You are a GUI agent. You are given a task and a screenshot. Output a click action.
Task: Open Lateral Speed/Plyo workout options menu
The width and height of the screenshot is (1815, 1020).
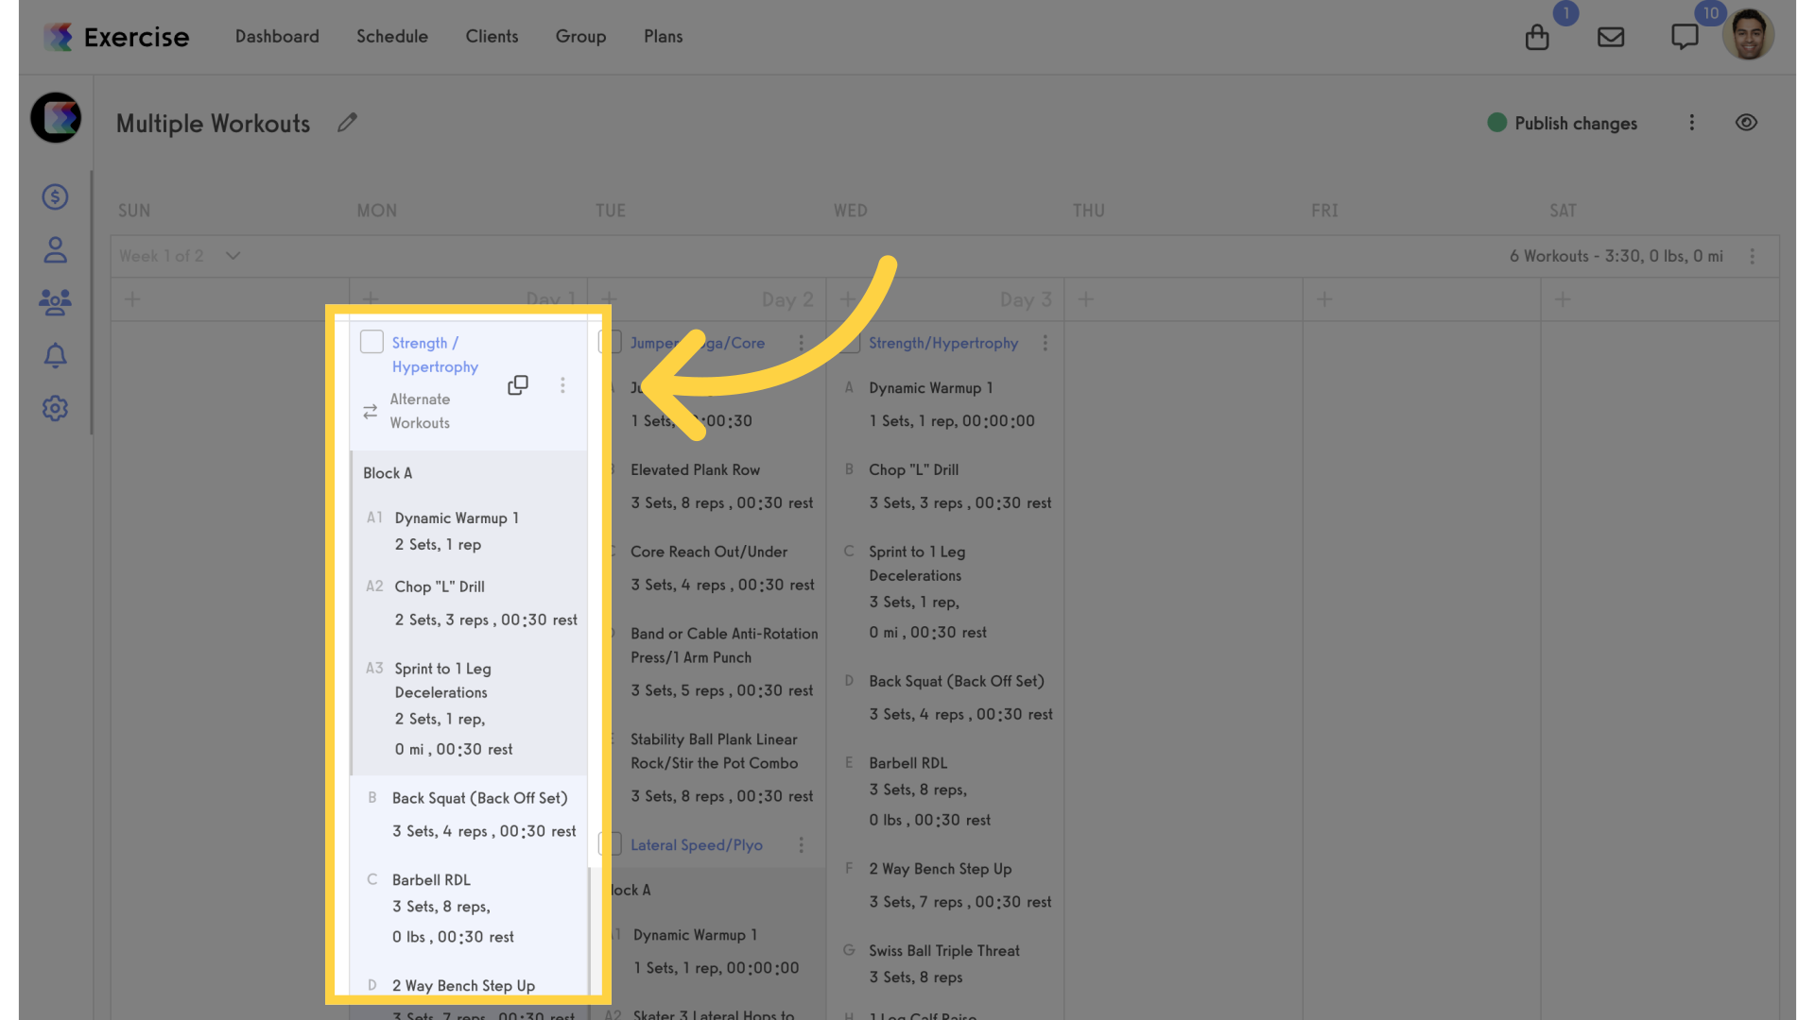pos(802,845)
